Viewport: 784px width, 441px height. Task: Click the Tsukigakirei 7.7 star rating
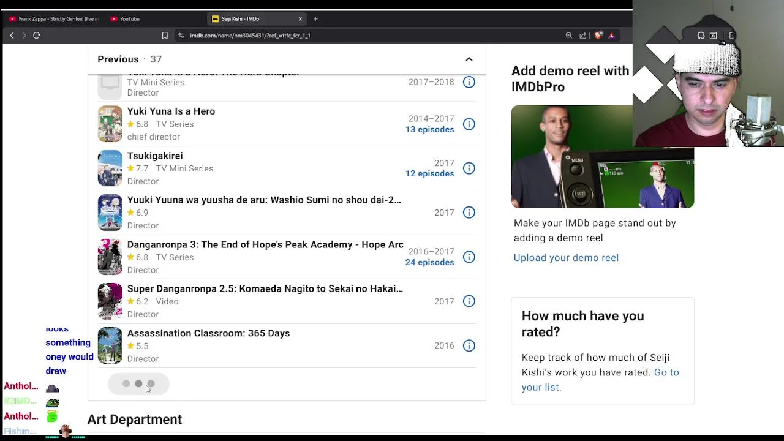click(138, 169)
